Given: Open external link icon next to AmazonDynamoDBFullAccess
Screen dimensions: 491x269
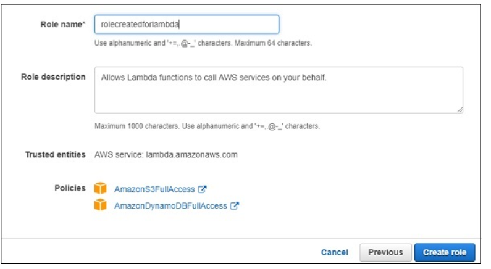Looking at the screenshot, I should pyautogui.click(x=234, y=207).
